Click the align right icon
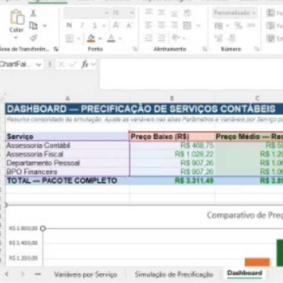283x283 pixels. click(174, 25)
